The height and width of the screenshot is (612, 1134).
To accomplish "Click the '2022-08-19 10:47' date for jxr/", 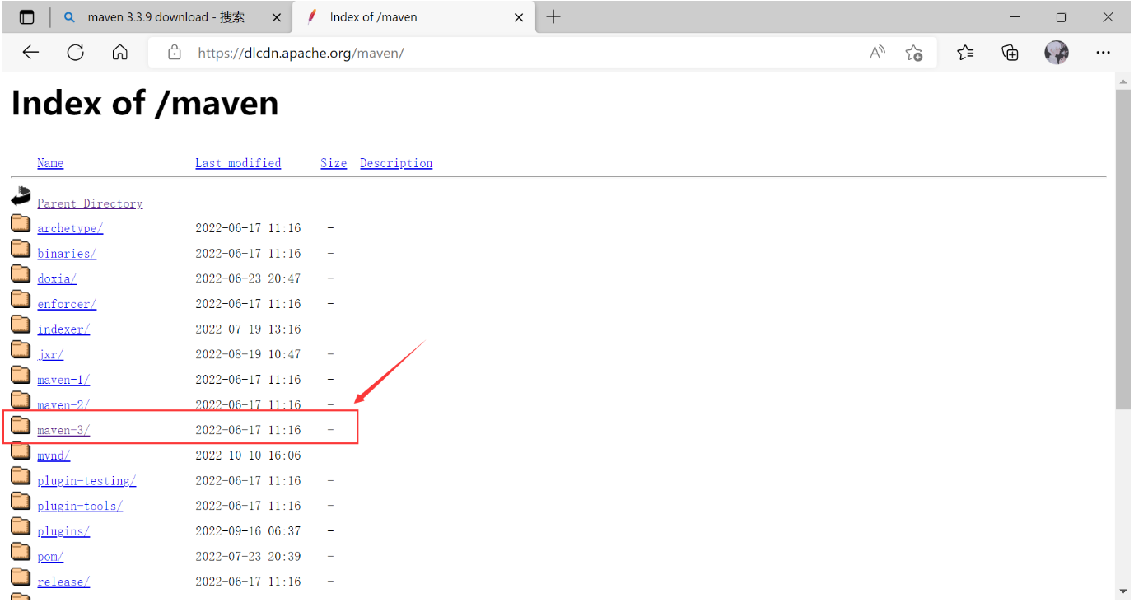I will [x=248, y=354].
